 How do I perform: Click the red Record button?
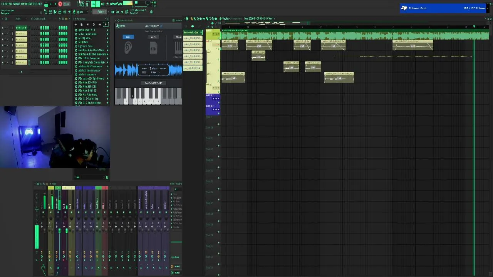coord(60,4)
